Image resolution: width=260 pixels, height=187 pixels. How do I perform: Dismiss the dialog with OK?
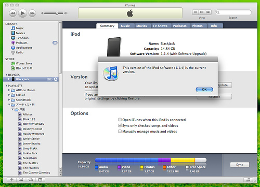tap(204, 90)
